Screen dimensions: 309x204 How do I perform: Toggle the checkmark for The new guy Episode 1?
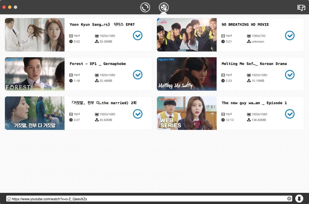(x=290, y=114)
